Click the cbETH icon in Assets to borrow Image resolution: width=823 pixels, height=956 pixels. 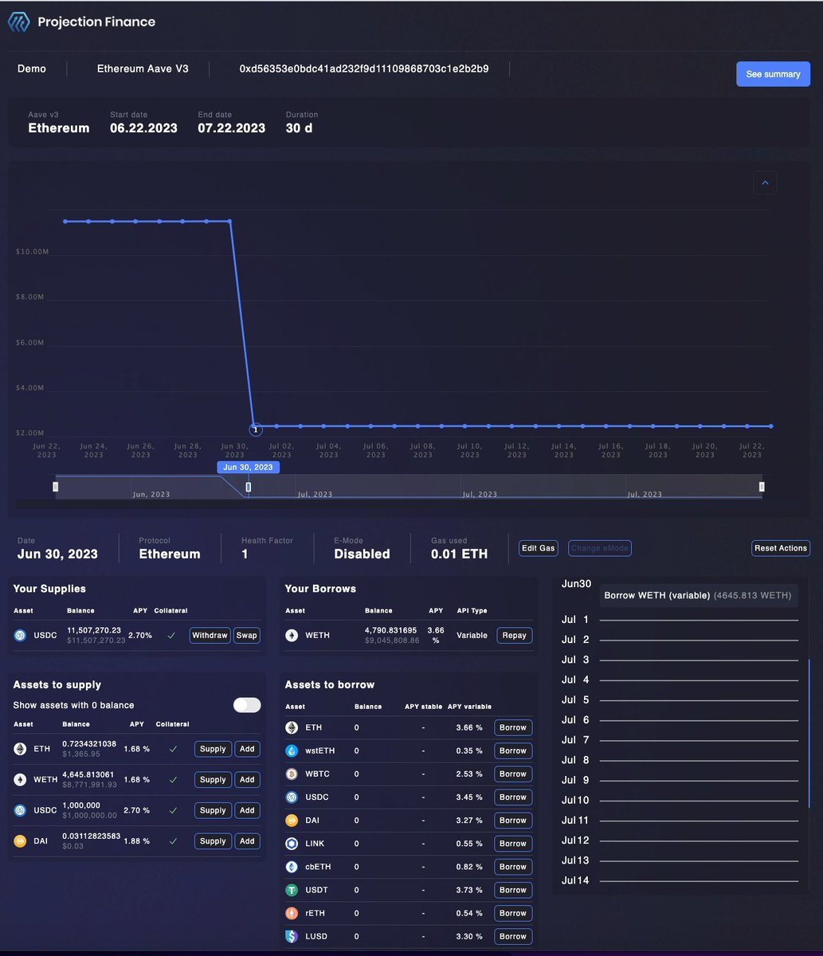tap(292, 867)
